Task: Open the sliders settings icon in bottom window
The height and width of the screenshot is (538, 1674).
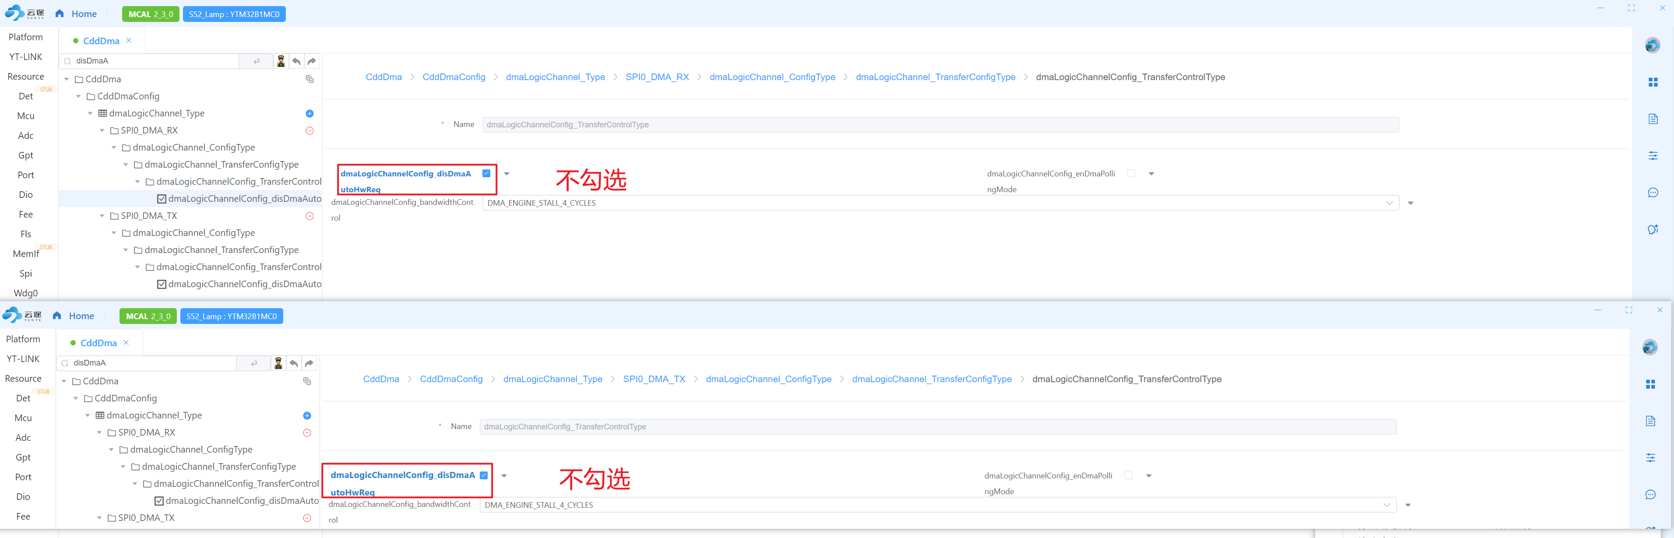Action: [1650, 457]
